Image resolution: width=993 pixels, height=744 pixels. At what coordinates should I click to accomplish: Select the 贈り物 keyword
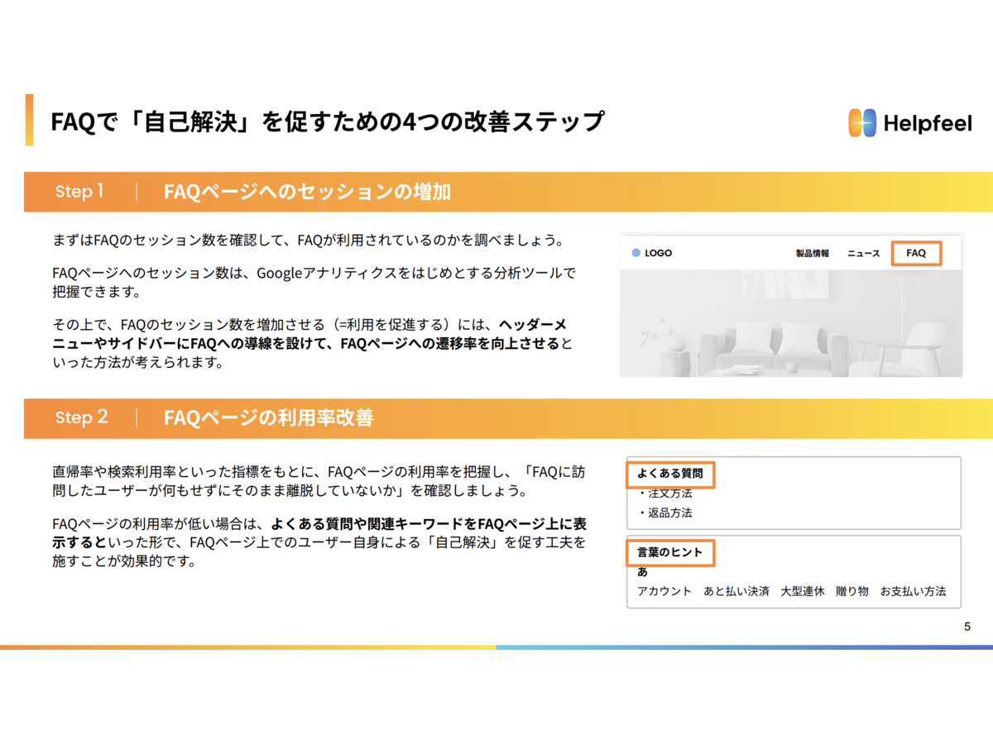click(851, 591)
